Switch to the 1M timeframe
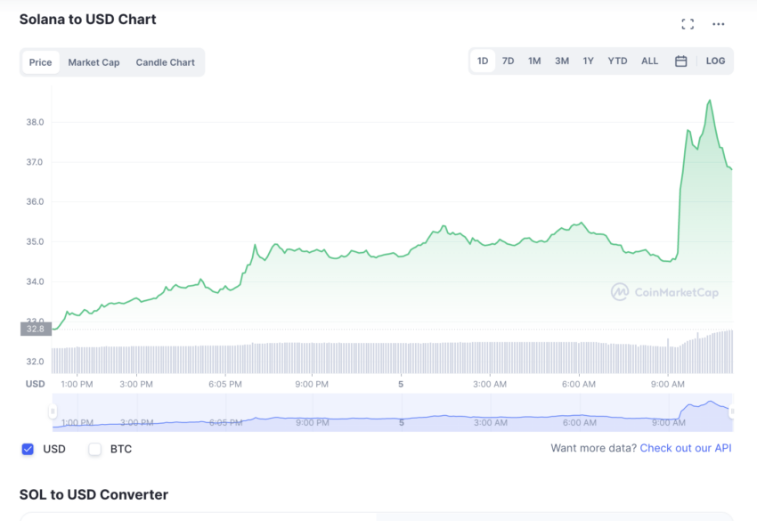Screen dimensions: 757x521 click(534, 61)
